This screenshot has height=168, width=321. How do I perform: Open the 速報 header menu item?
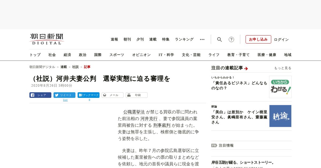click(114, 39)
